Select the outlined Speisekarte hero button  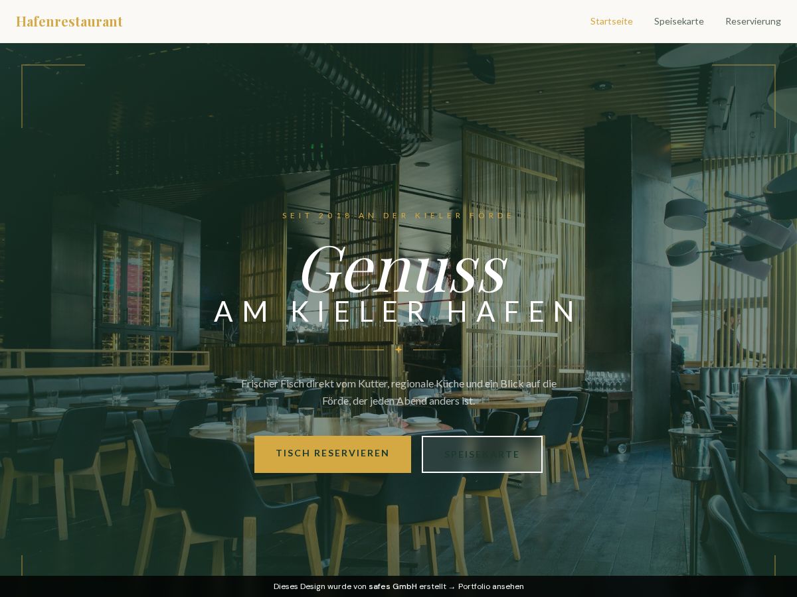point(482,454)
